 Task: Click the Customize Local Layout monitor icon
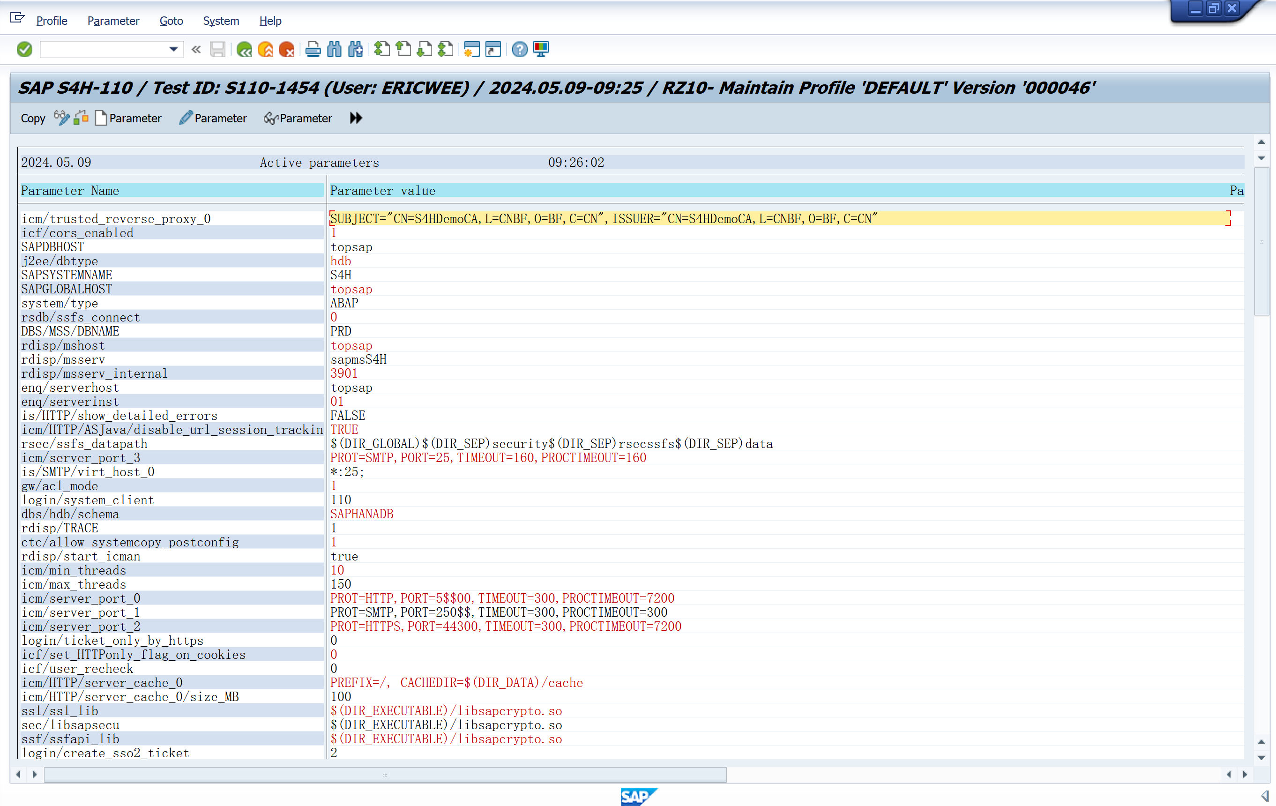tap(541, 49)
